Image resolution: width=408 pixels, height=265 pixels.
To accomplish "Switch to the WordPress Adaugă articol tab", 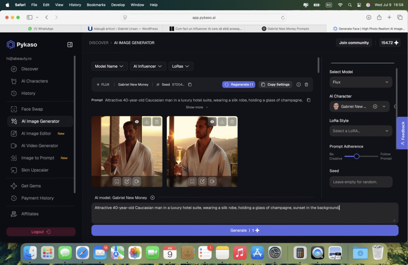I will 122,29.
